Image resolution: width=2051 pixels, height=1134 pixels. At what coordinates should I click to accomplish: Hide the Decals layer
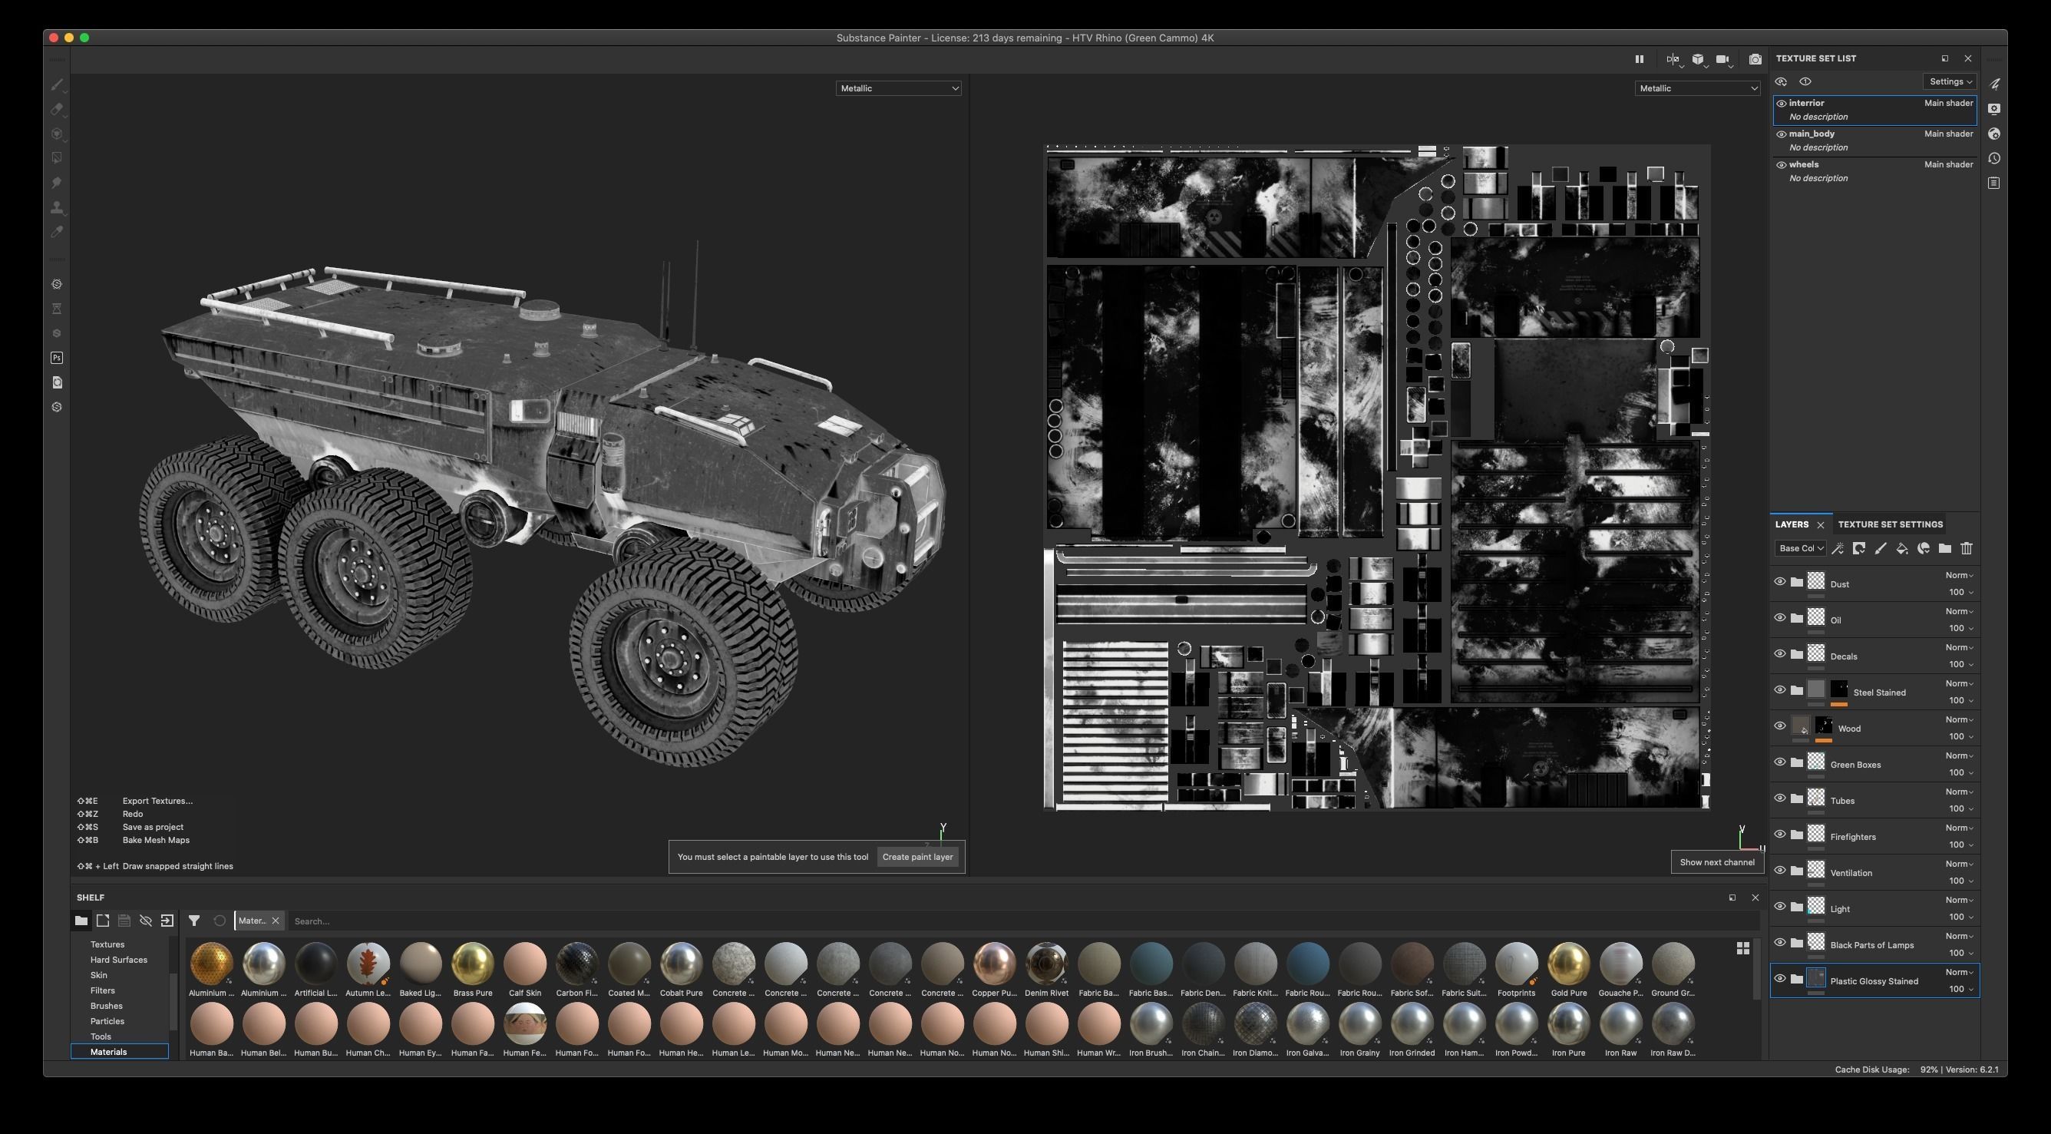tap(1779, 654)
